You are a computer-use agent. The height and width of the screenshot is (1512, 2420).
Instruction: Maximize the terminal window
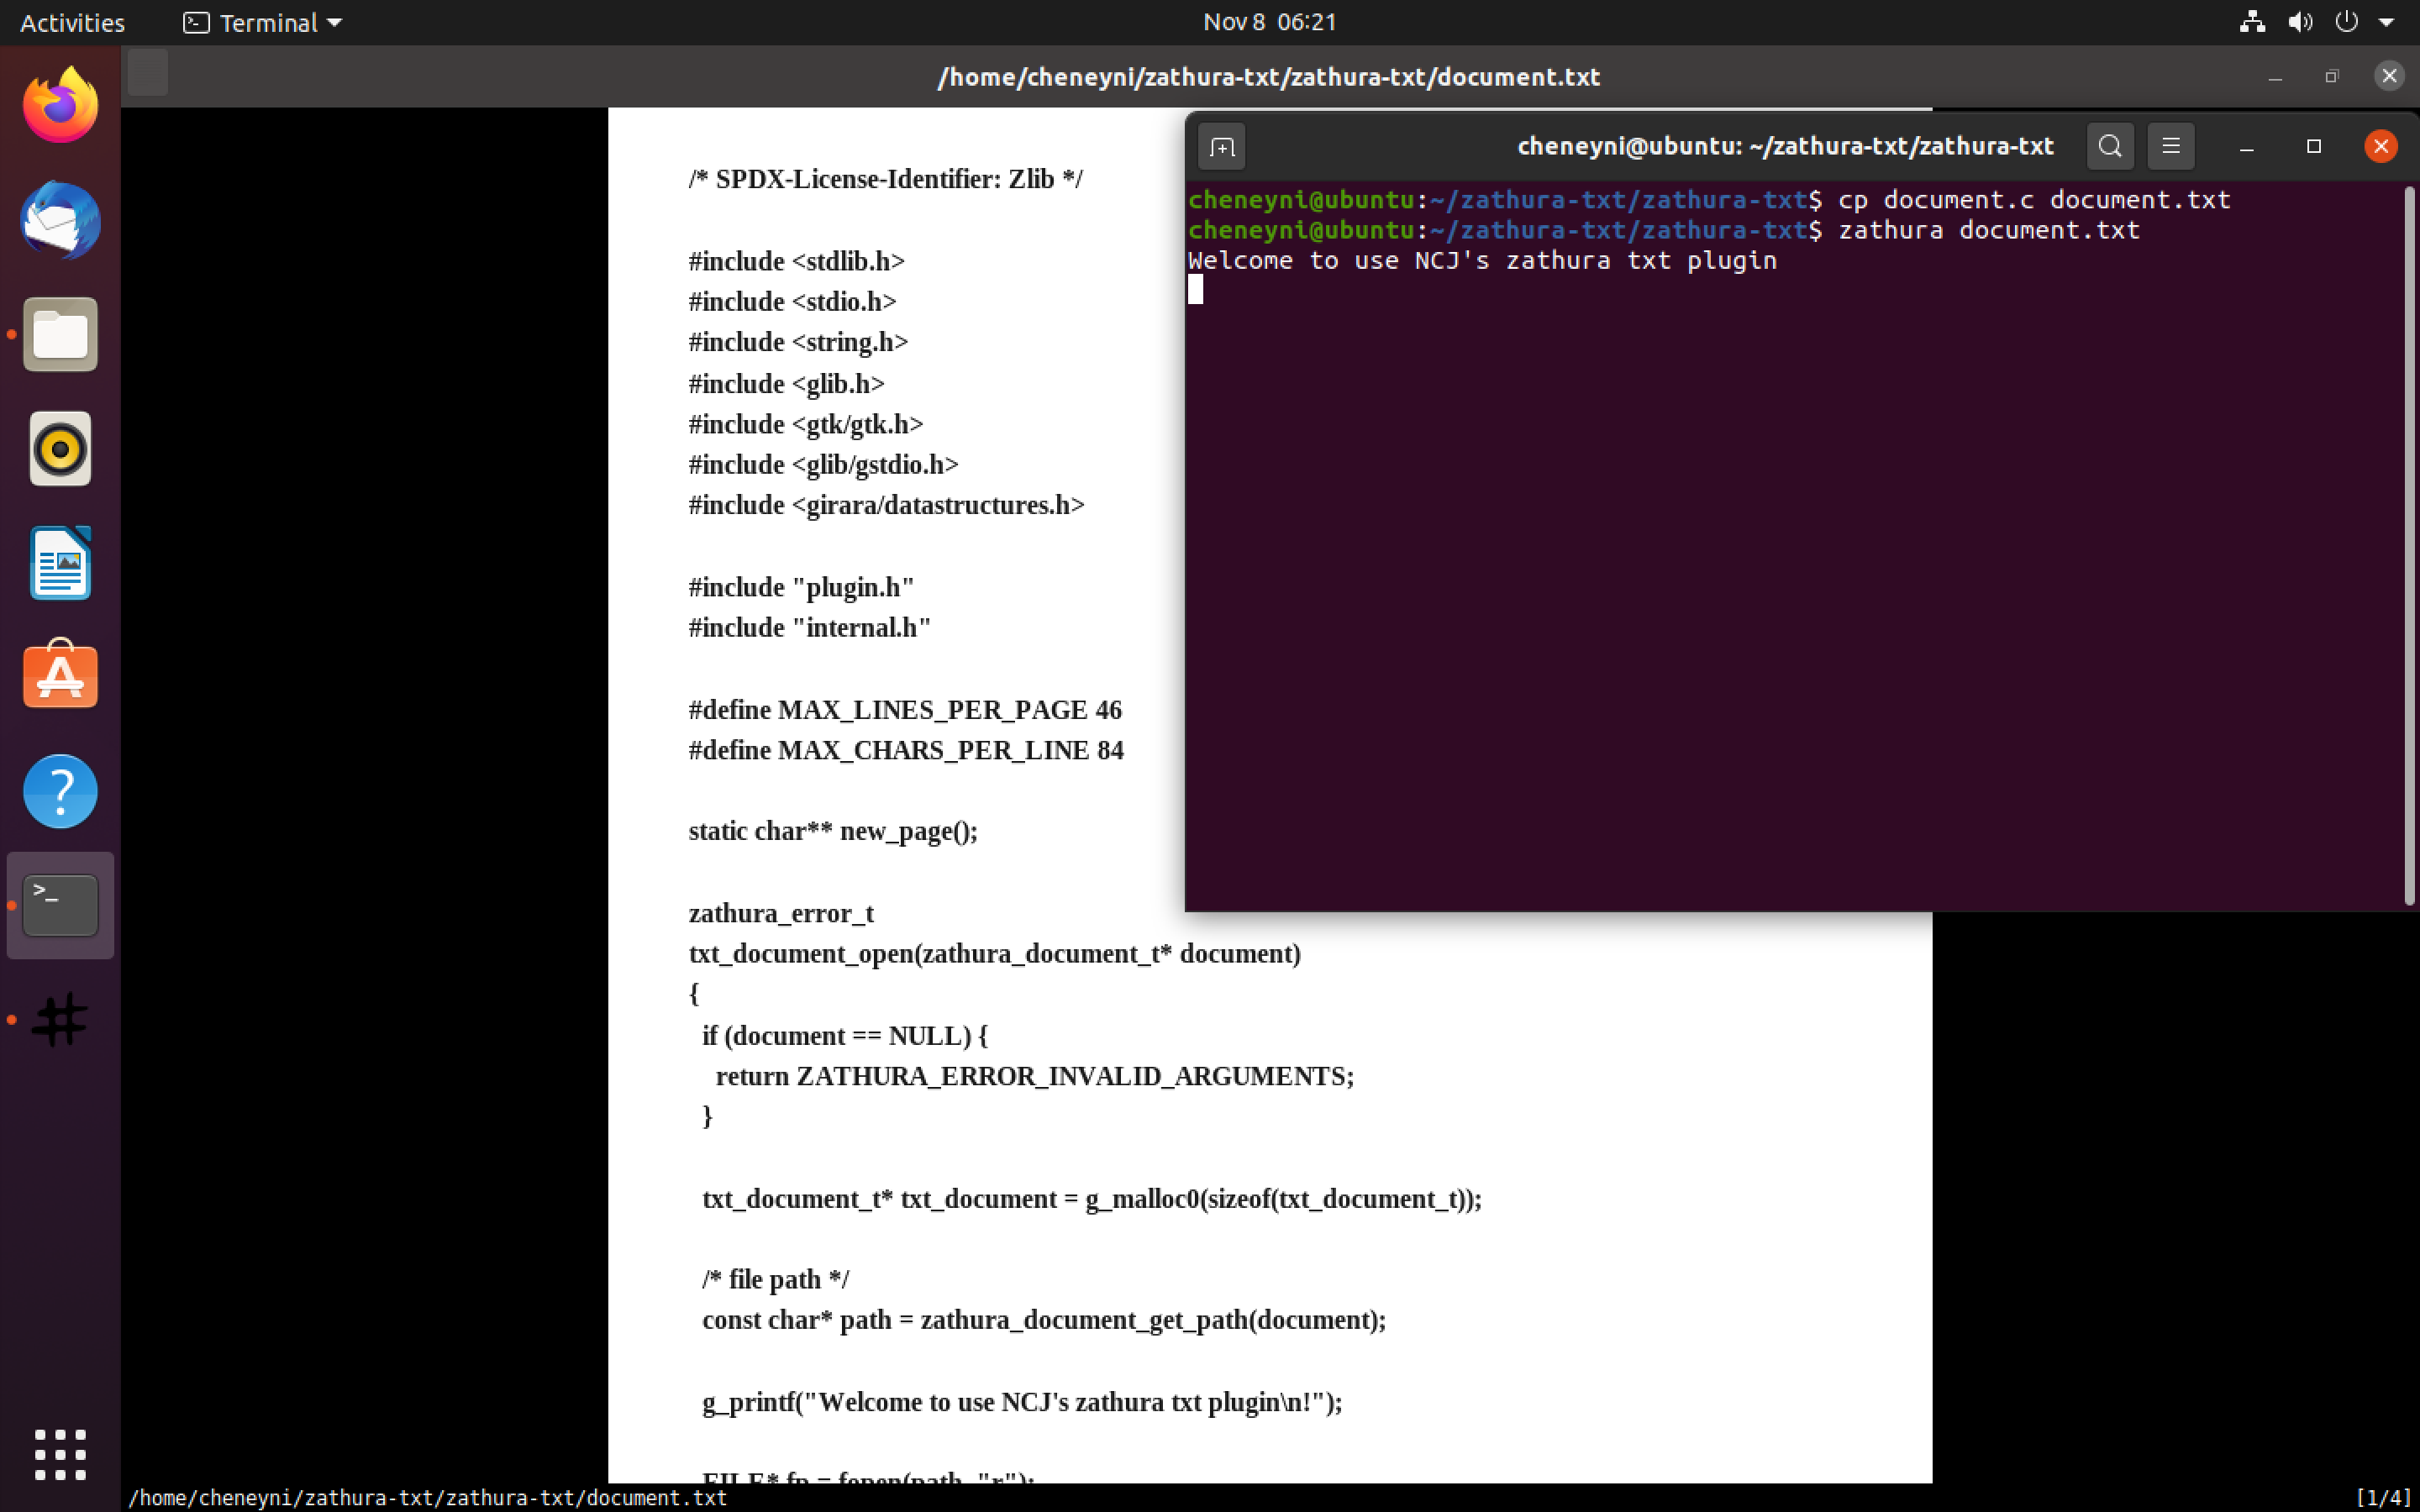pos(2313,147)
